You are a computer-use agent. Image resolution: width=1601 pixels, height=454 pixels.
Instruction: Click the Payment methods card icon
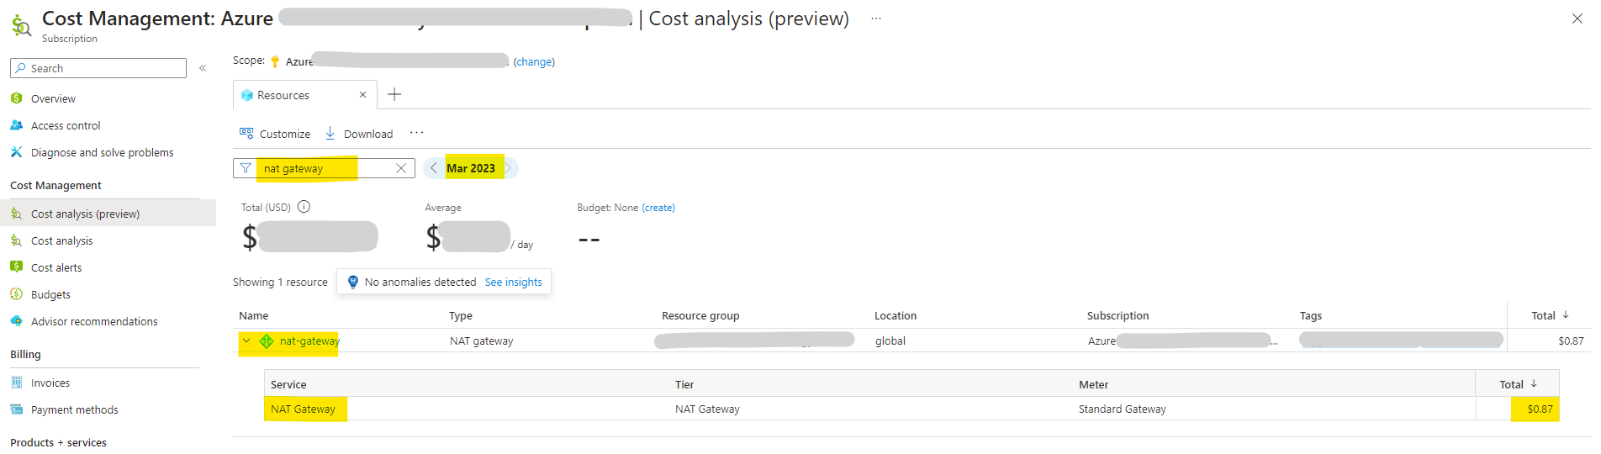[16, 409]
